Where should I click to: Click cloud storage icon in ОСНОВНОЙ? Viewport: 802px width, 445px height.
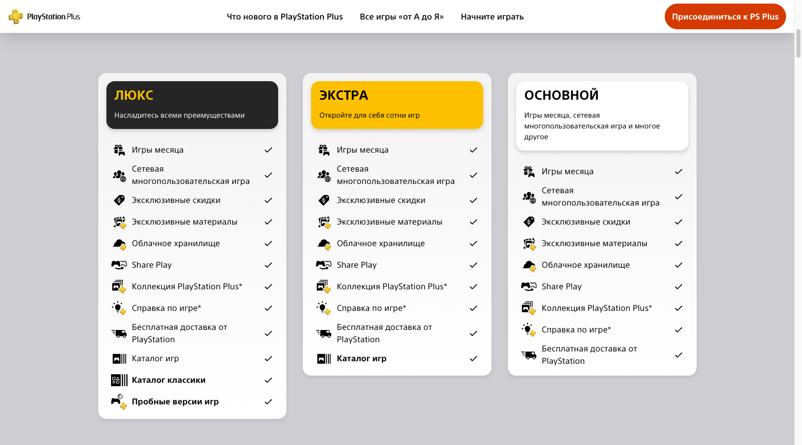click(x=529, y=266)
